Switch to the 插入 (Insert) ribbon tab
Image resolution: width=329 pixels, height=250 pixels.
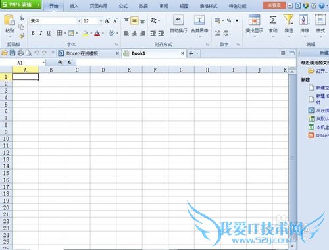(x=74, y=6)
